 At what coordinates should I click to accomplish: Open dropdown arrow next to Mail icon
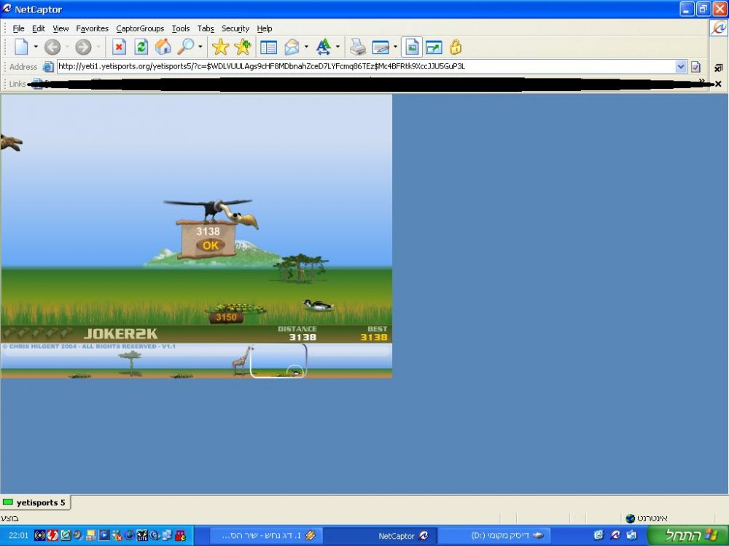[x=306, y=47]
